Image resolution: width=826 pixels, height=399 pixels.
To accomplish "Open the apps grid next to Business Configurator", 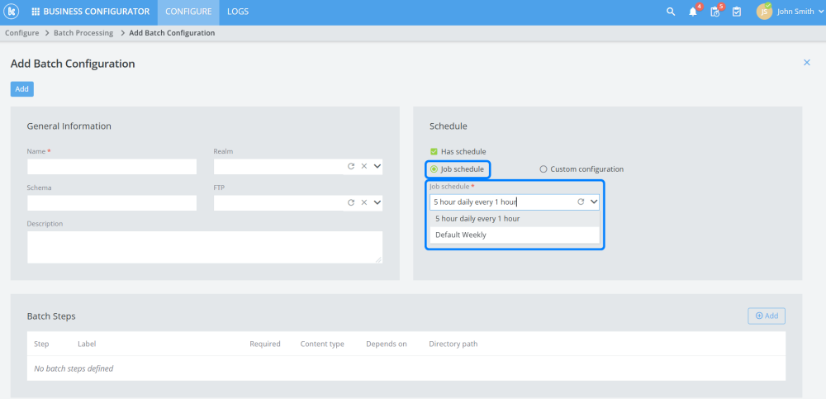I will (36, 12).
